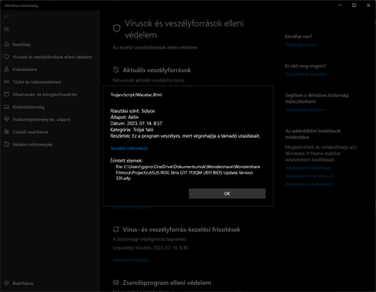Click the Kezdőlap home icon
376x292 pixels.
tap(7, 45)
